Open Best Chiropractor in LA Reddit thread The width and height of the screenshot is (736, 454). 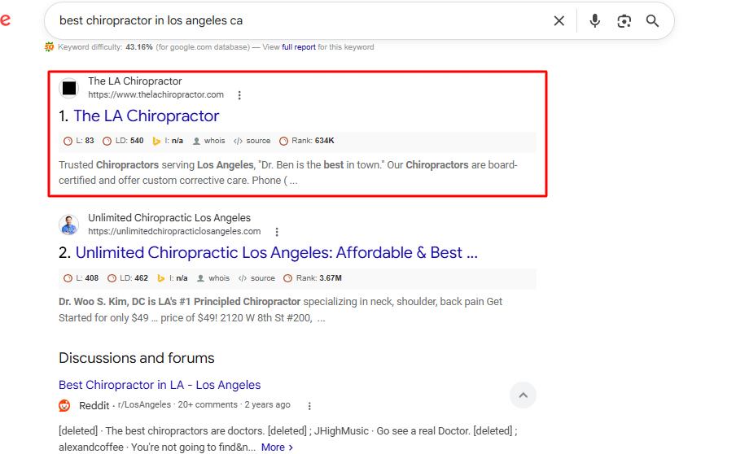[x=160, y=385]
